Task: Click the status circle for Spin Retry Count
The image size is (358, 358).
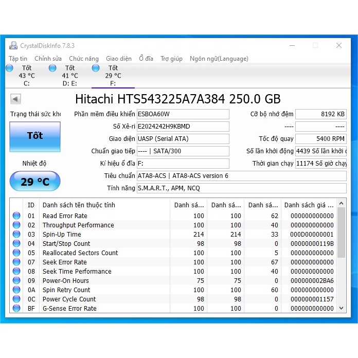Action: [x=16, y=290]
